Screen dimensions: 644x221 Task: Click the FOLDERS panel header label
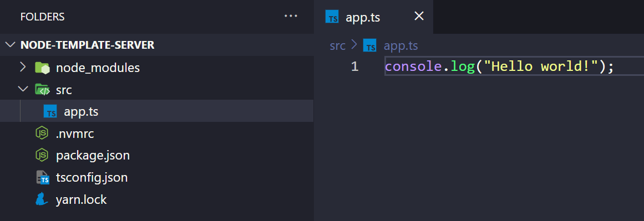click(42, 17)
